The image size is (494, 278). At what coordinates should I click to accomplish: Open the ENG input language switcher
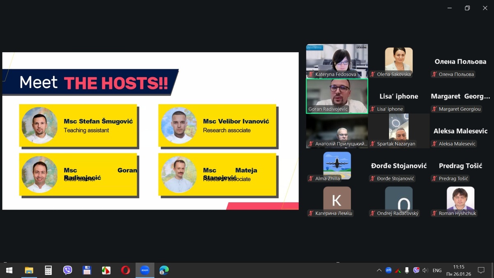click(x=437, y=270)
